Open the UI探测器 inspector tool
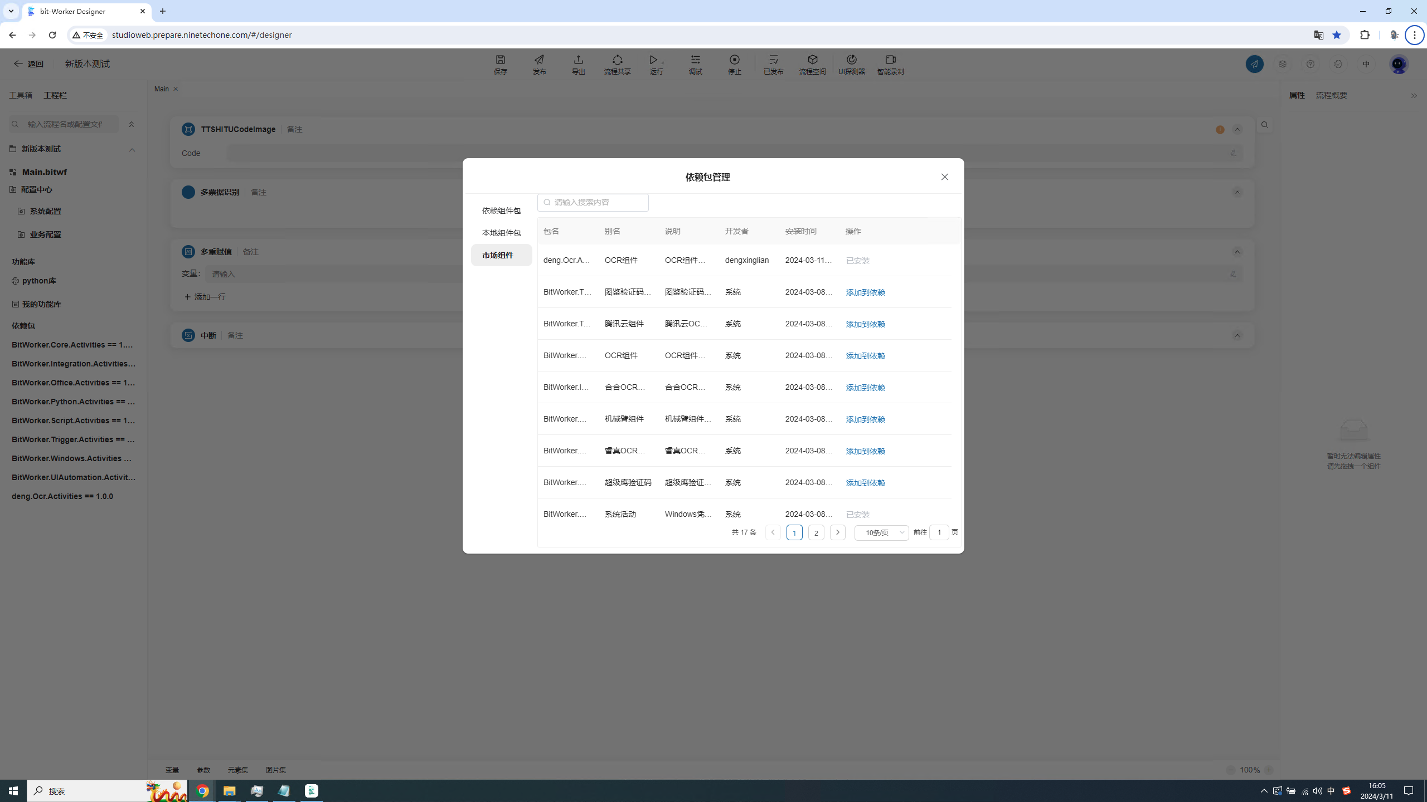 [x=851, y=64]
